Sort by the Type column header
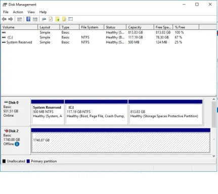This screenshot has width=218, height=194. [69, 27]
